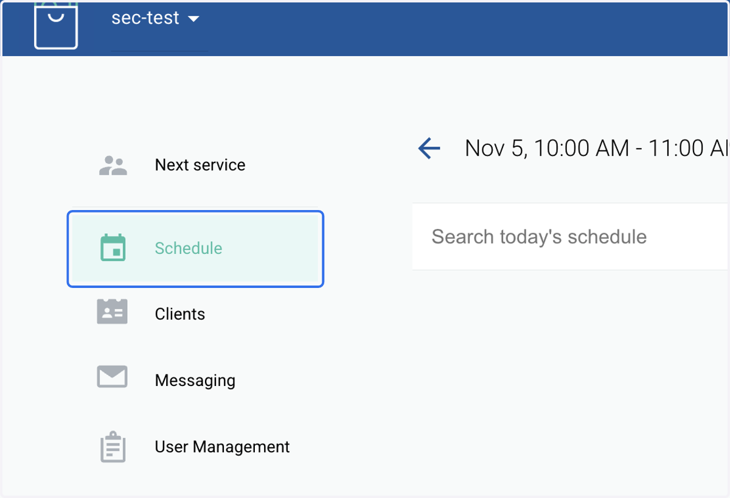Click the Messaging envelope icon
Viewport: 730px width, 498px height.
point(113,377)
